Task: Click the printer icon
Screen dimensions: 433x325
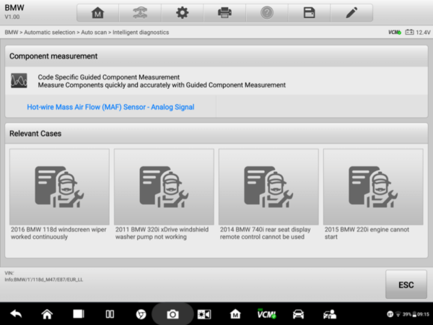Action: click(224, 12)
